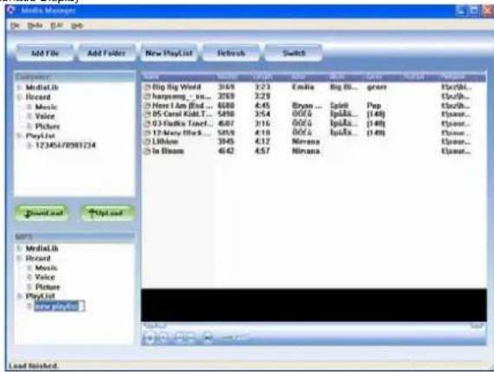Click the Voice node icon in Category panel

coord(29,116)
